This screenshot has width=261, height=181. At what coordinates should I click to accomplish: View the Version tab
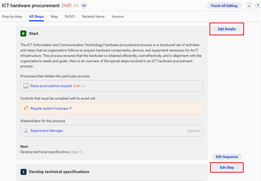coord(118,17)
